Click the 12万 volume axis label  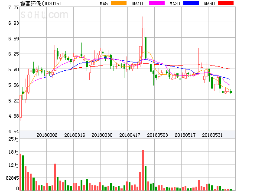[x=13, y=165]
